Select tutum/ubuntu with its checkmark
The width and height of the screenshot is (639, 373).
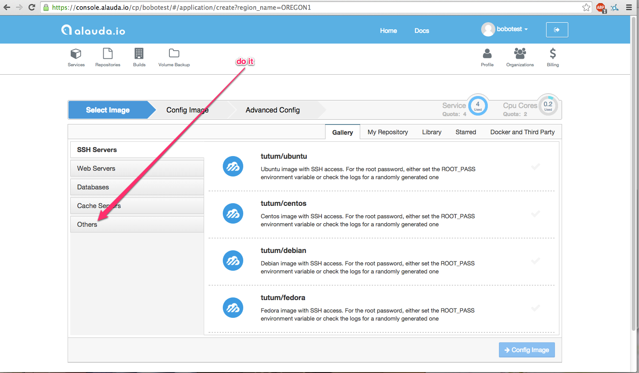536,167
